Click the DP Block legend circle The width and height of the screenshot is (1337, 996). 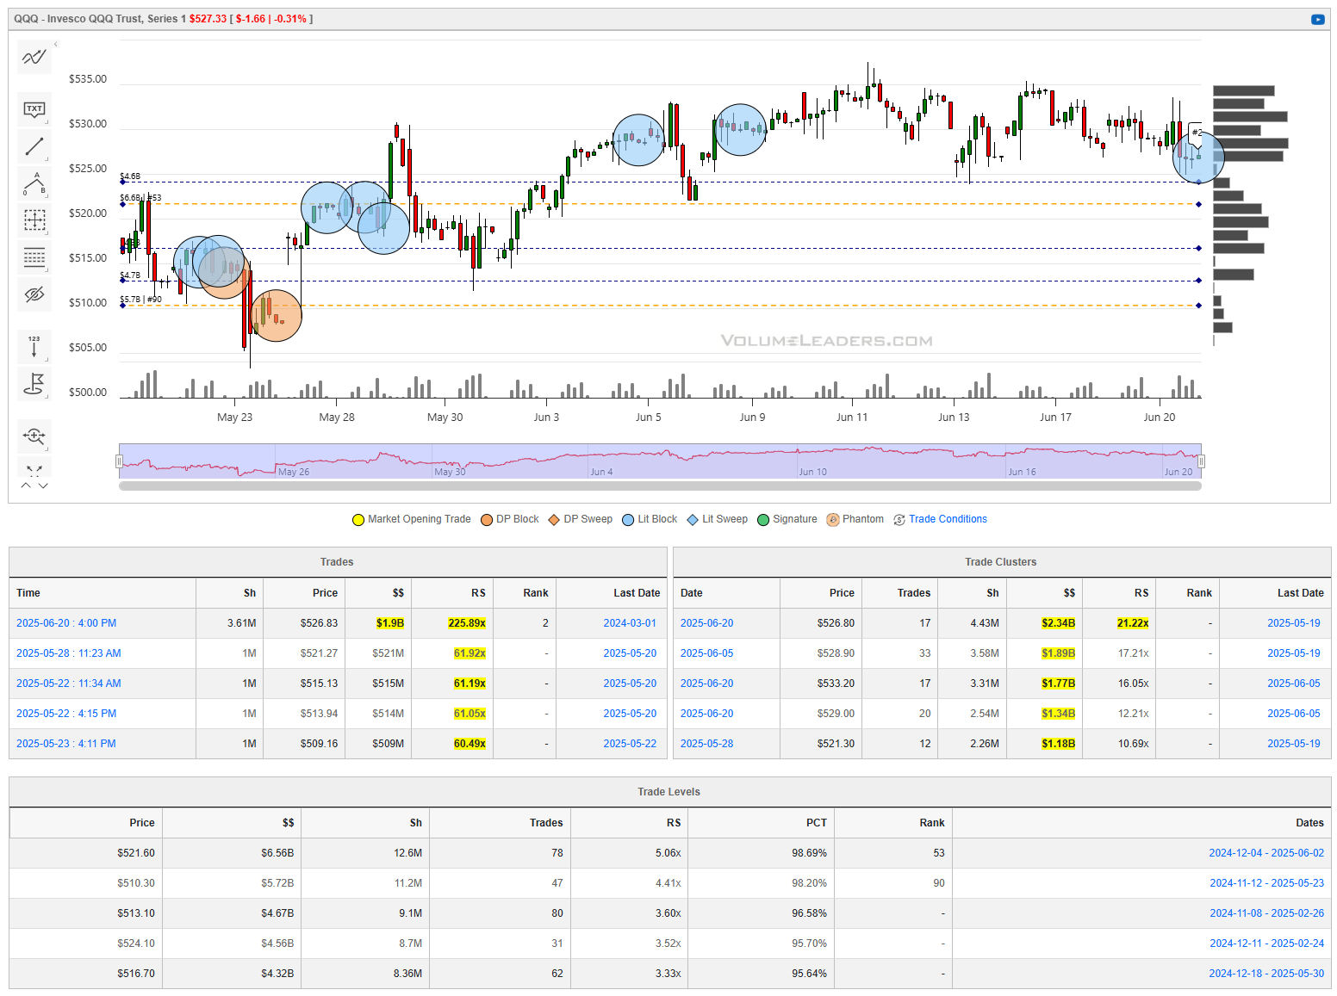(x=487, y=520)
